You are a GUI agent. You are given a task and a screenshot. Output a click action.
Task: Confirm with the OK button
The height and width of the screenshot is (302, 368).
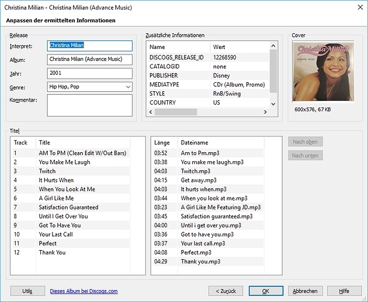pos(266,291)
